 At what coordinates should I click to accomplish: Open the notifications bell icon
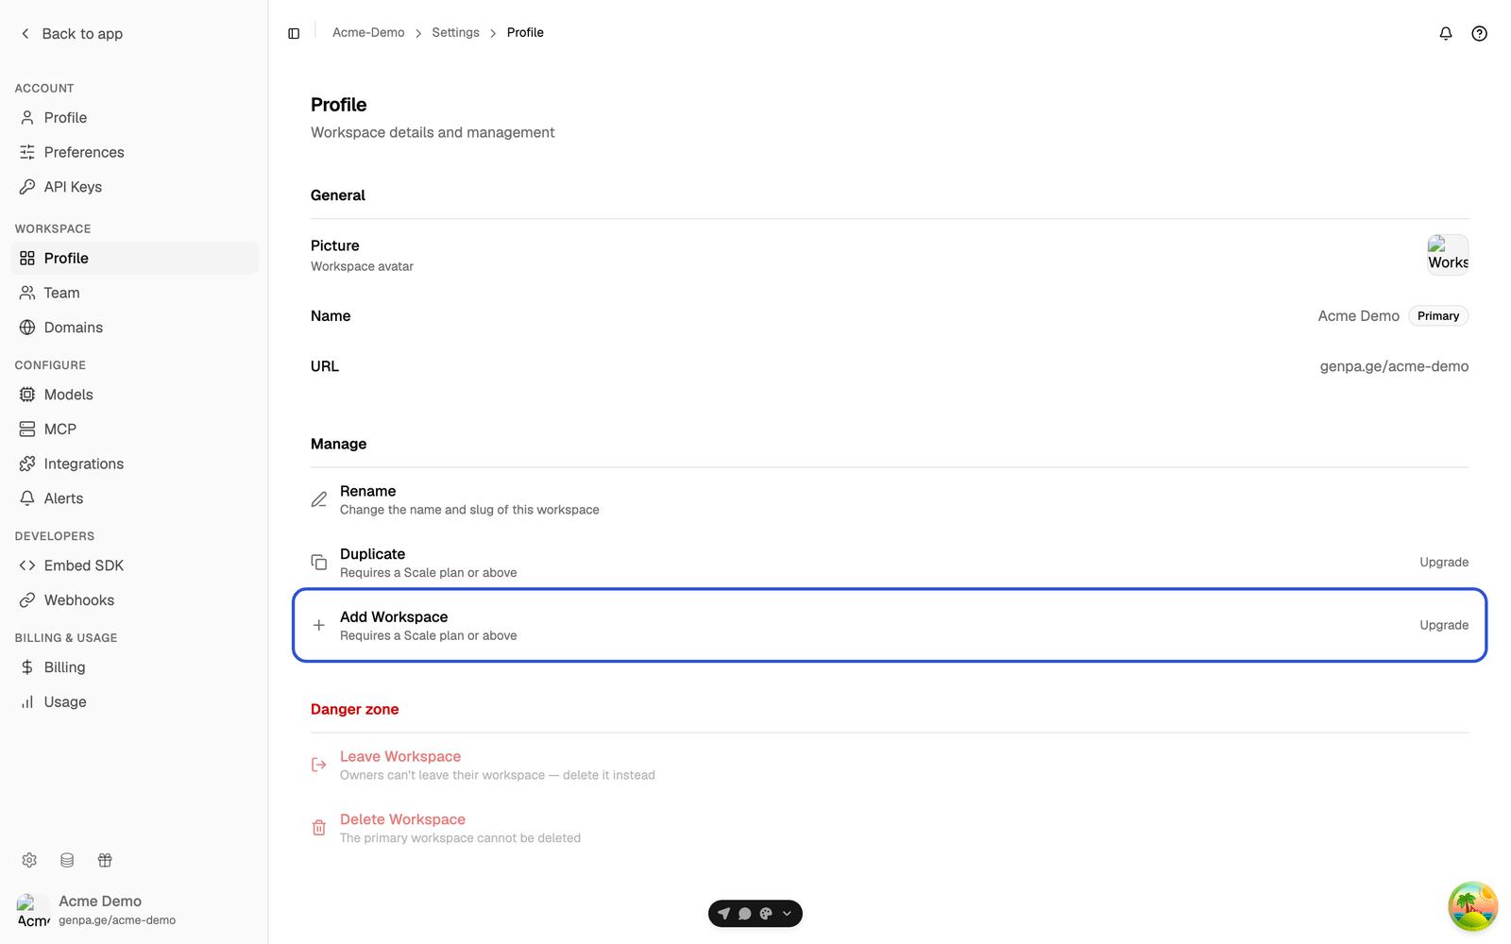tap(1446, 33)
